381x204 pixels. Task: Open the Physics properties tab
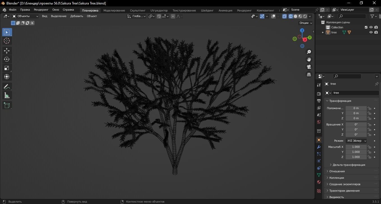(x=319, y=161)
